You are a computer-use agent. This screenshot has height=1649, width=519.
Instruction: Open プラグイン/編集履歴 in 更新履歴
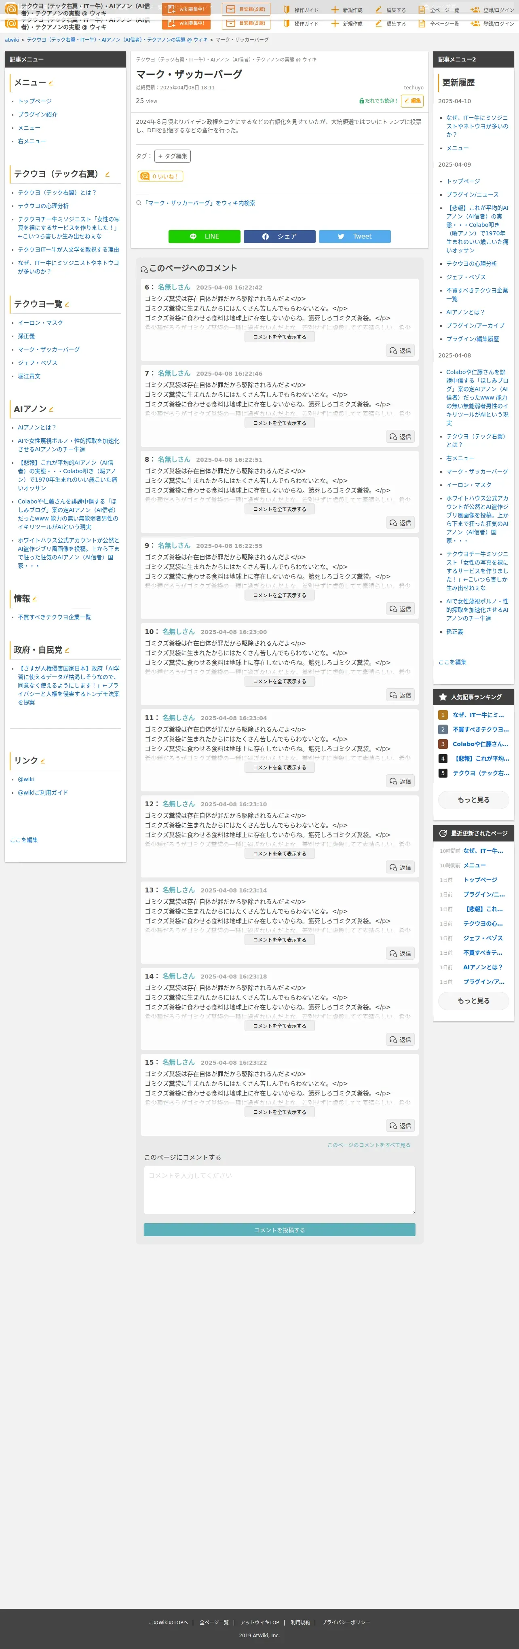point(472,338)
